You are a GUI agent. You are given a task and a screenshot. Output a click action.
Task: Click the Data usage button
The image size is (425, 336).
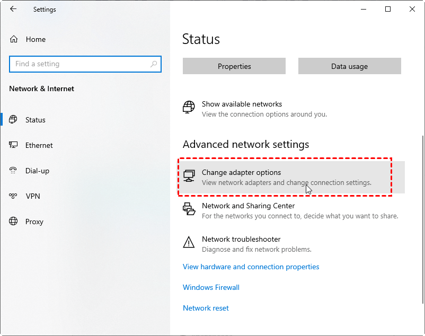point(350,66)
